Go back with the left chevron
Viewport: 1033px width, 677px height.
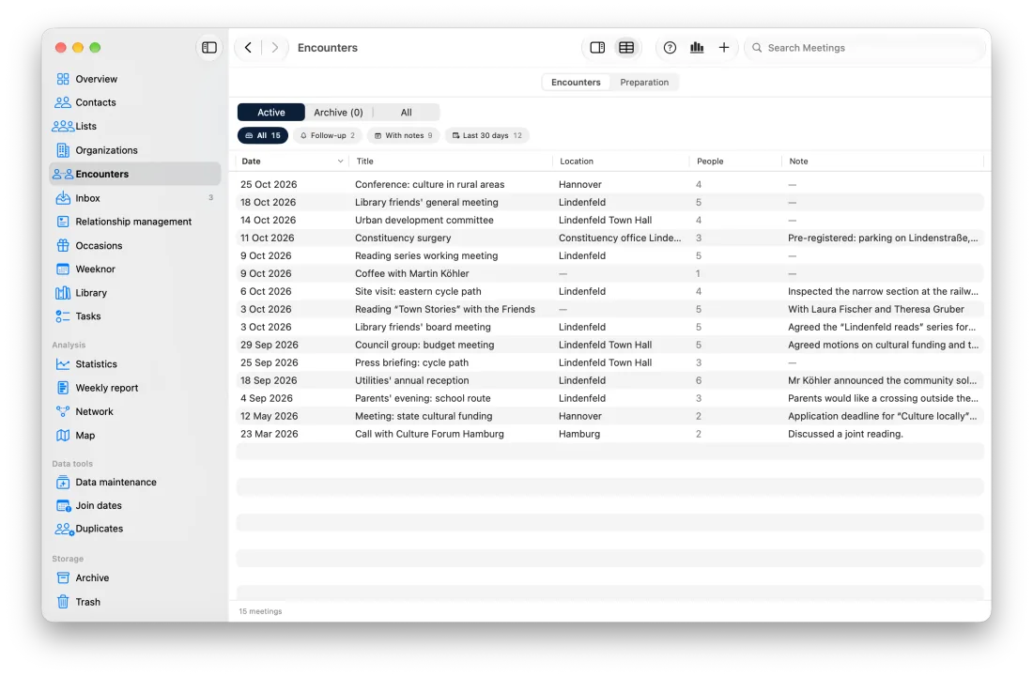[248, 47]
